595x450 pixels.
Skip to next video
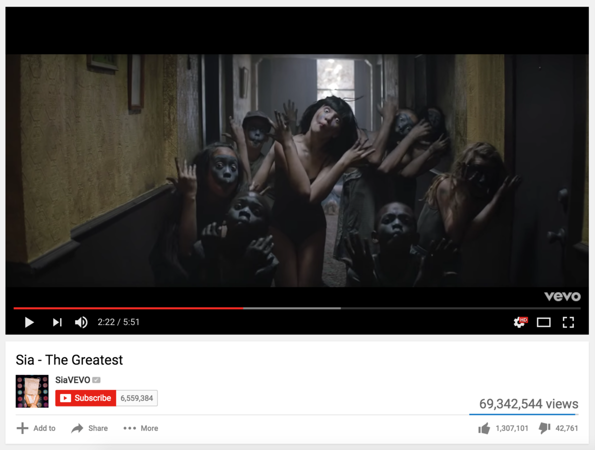[x=57, y=322]
